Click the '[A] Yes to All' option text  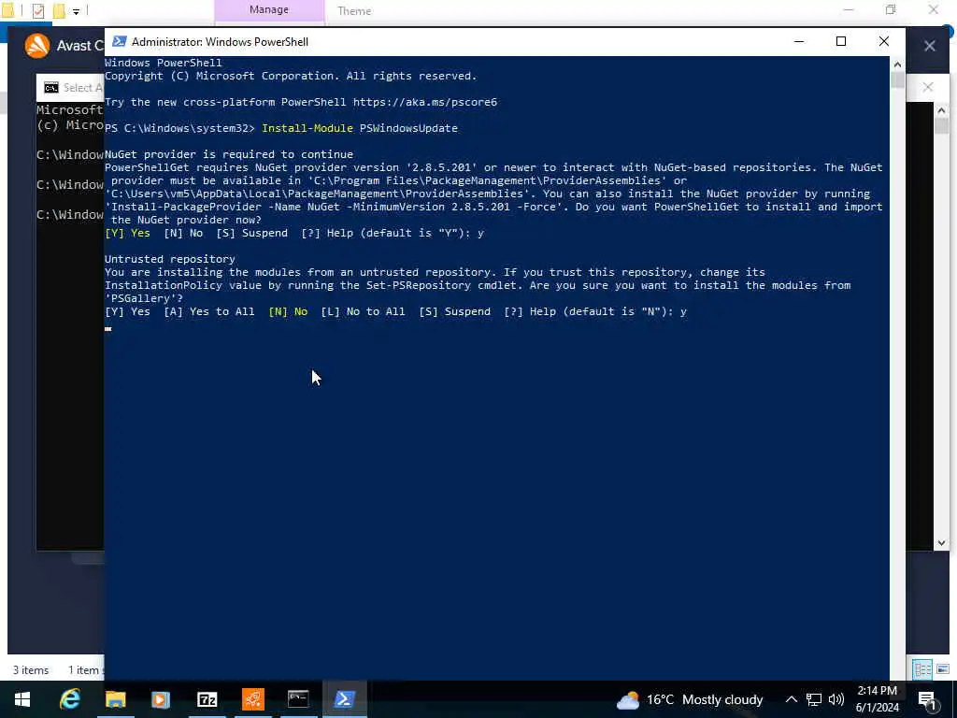(209, 311)
